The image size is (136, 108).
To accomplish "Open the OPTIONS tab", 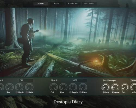I will [x=89, y=4].
